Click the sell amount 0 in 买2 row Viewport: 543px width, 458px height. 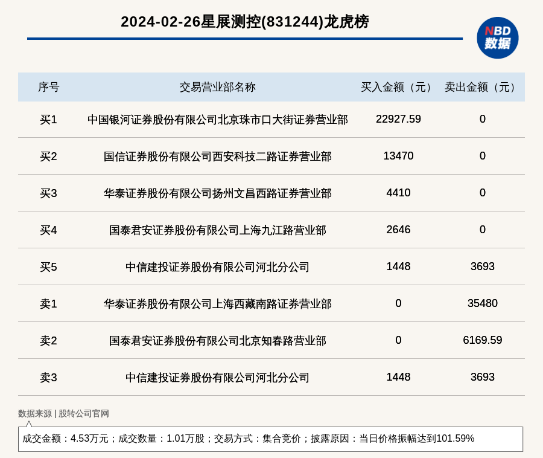[x=483, y=156]
